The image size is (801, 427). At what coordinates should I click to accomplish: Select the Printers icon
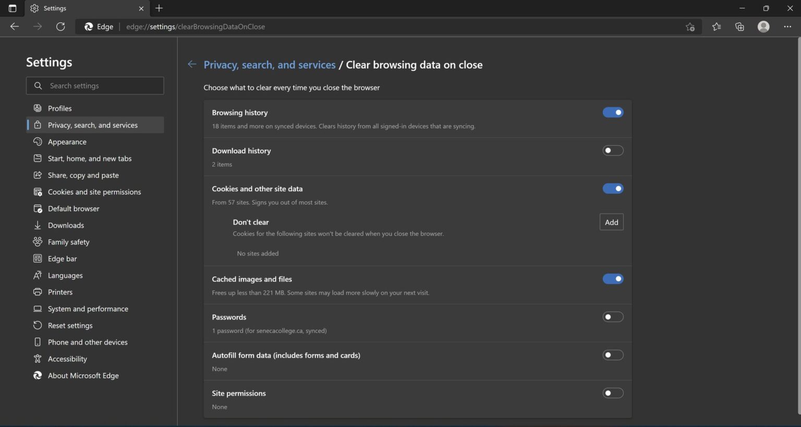37,292
